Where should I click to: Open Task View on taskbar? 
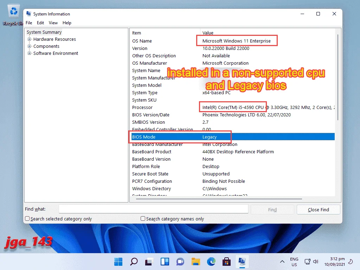tap(149, 262)
